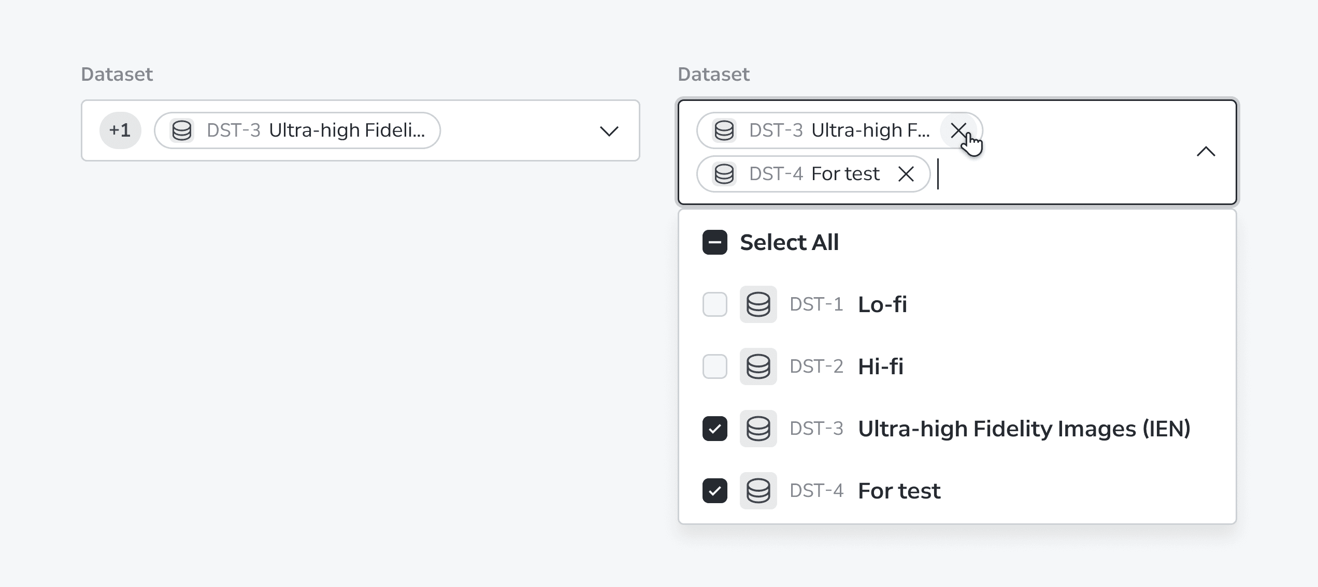The width and height of the screenshot is (1318, 587).
Task: Check the DST-1 Lo-fi checkbox
Action: click(x=714, y=304)
